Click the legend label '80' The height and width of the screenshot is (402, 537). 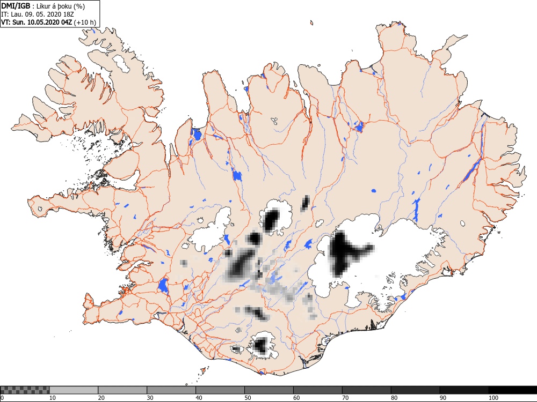point(394,398)
